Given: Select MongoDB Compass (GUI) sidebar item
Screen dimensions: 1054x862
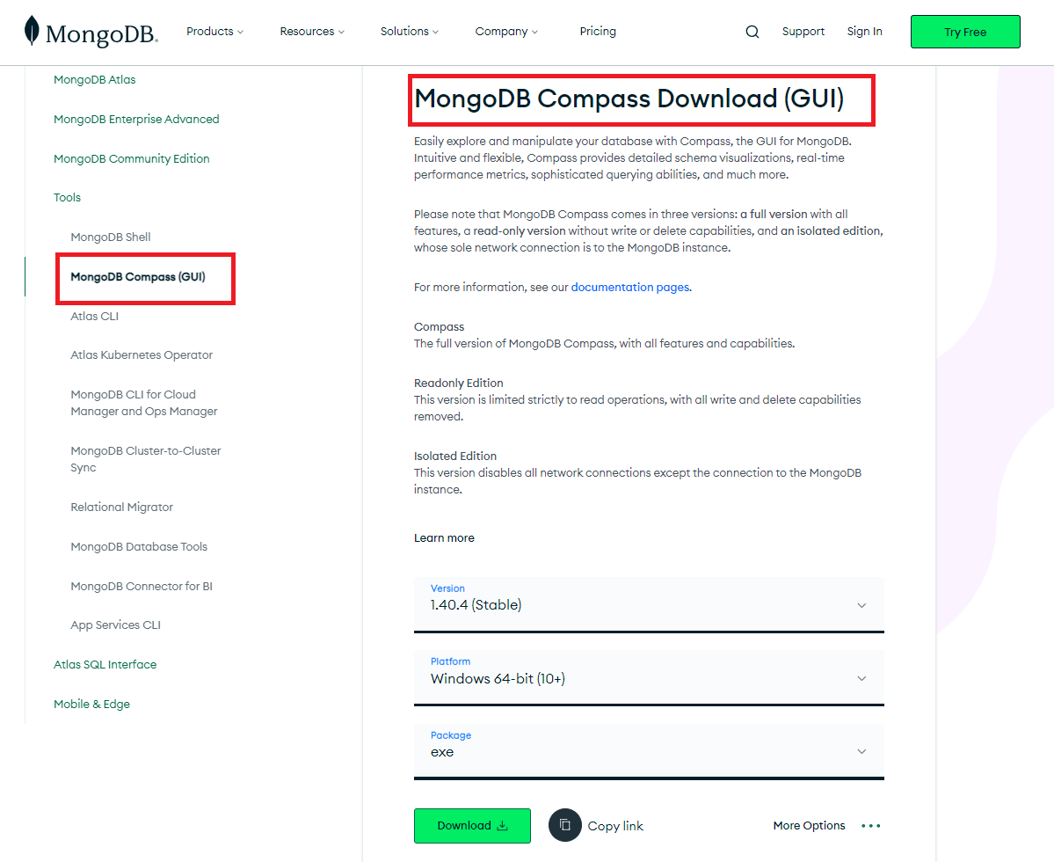Looking at the screenshot, I should pos(138,277).
